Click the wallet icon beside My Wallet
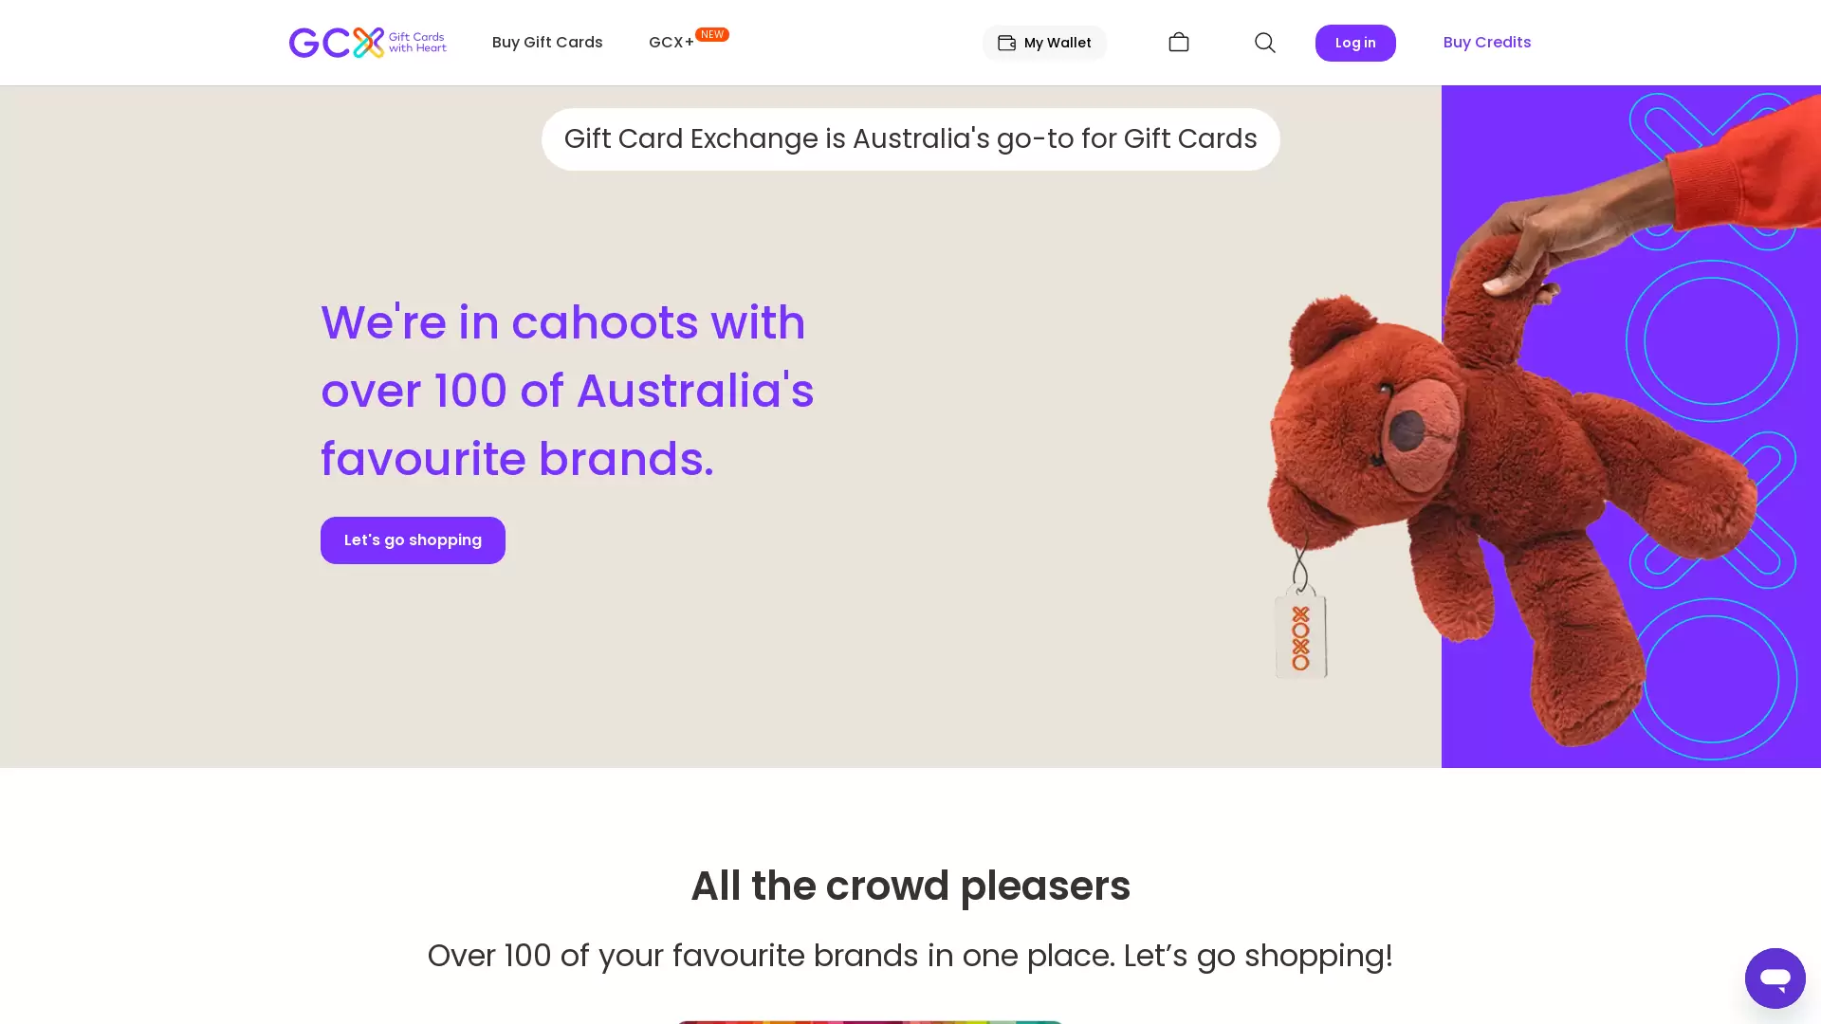1821x1024 pixels. tap(1006, 43)
